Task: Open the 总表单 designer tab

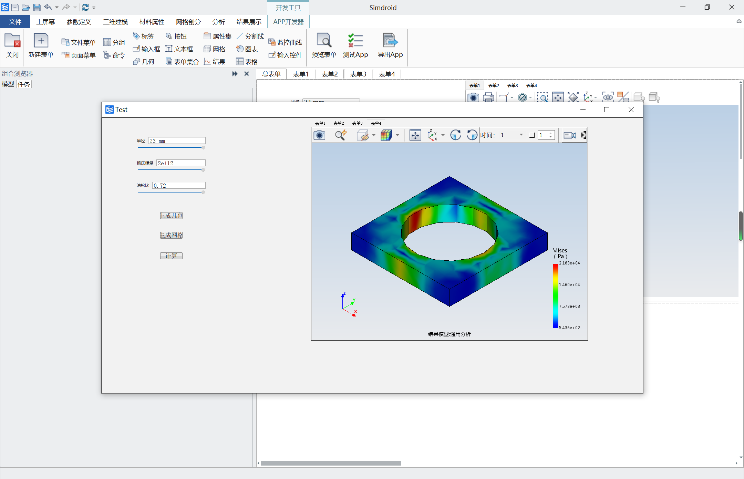Action: click(271, 74)
